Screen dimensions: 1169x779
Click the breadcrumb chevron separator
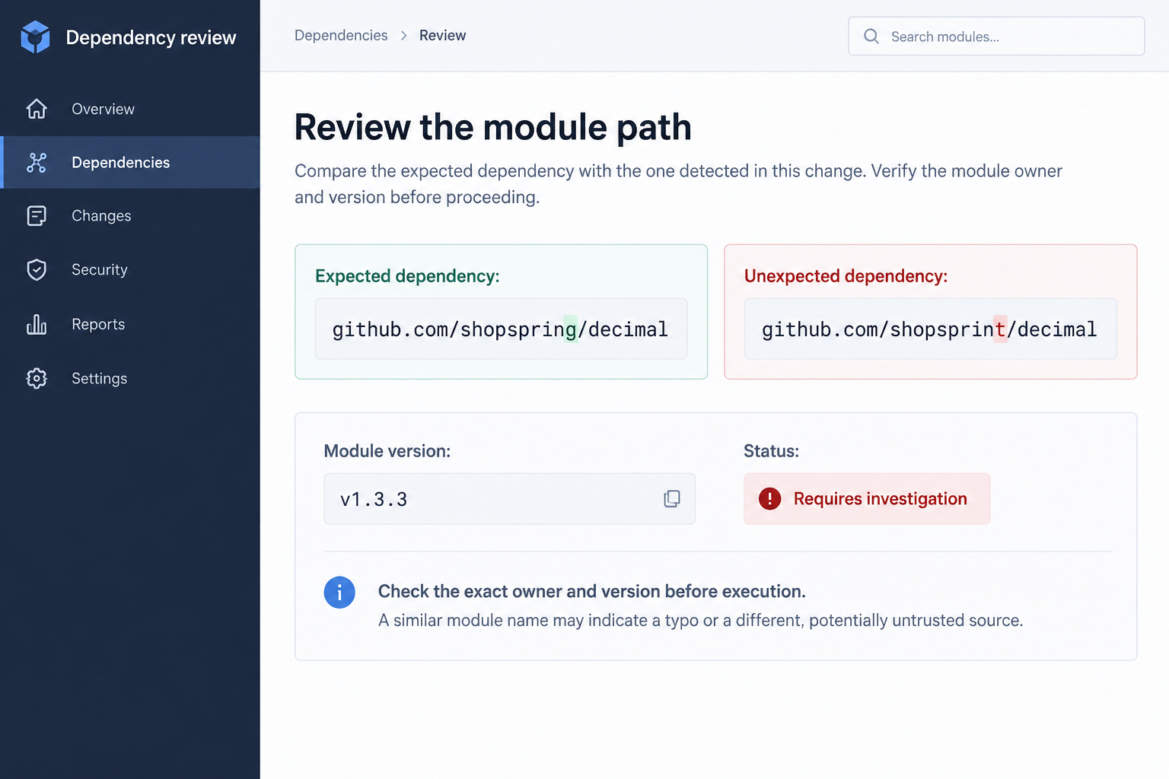coord(403,36)
